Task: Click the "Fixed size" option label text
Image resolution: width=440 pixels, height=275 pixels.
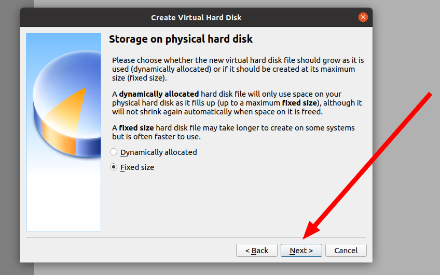Action: point(137,167)
